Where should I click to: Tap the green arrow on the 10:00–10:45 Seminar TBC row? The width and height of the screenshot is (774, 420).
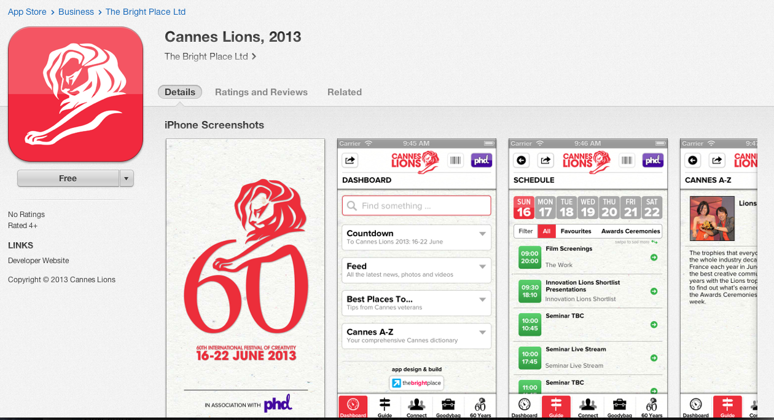654,324
